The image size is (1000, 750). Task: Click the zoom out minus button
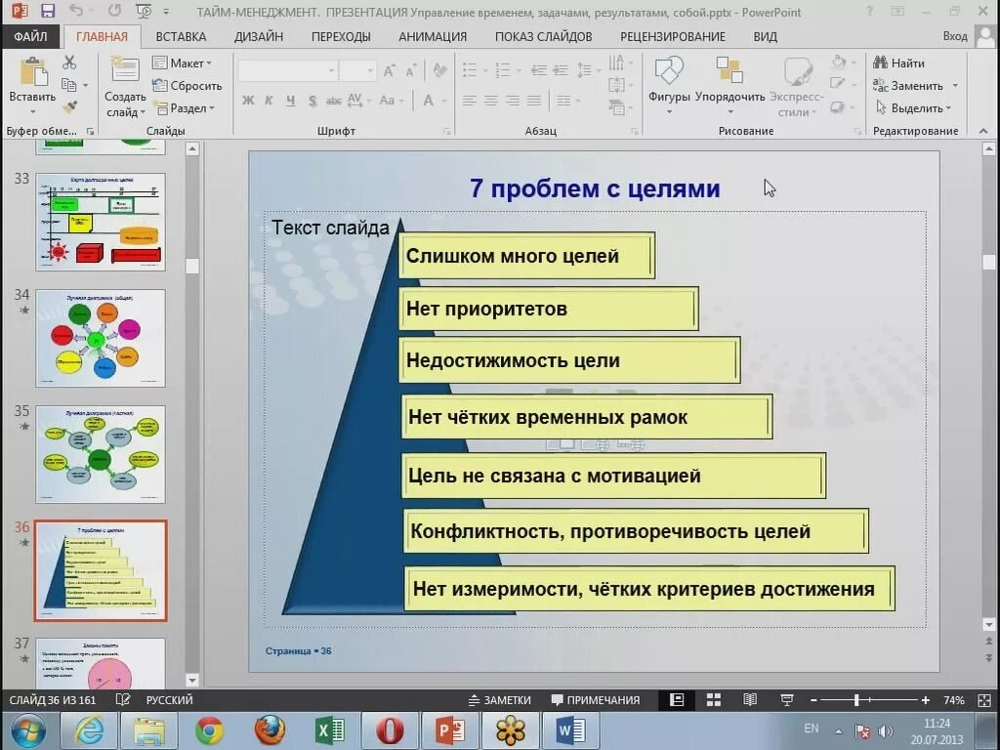point(813,699)
